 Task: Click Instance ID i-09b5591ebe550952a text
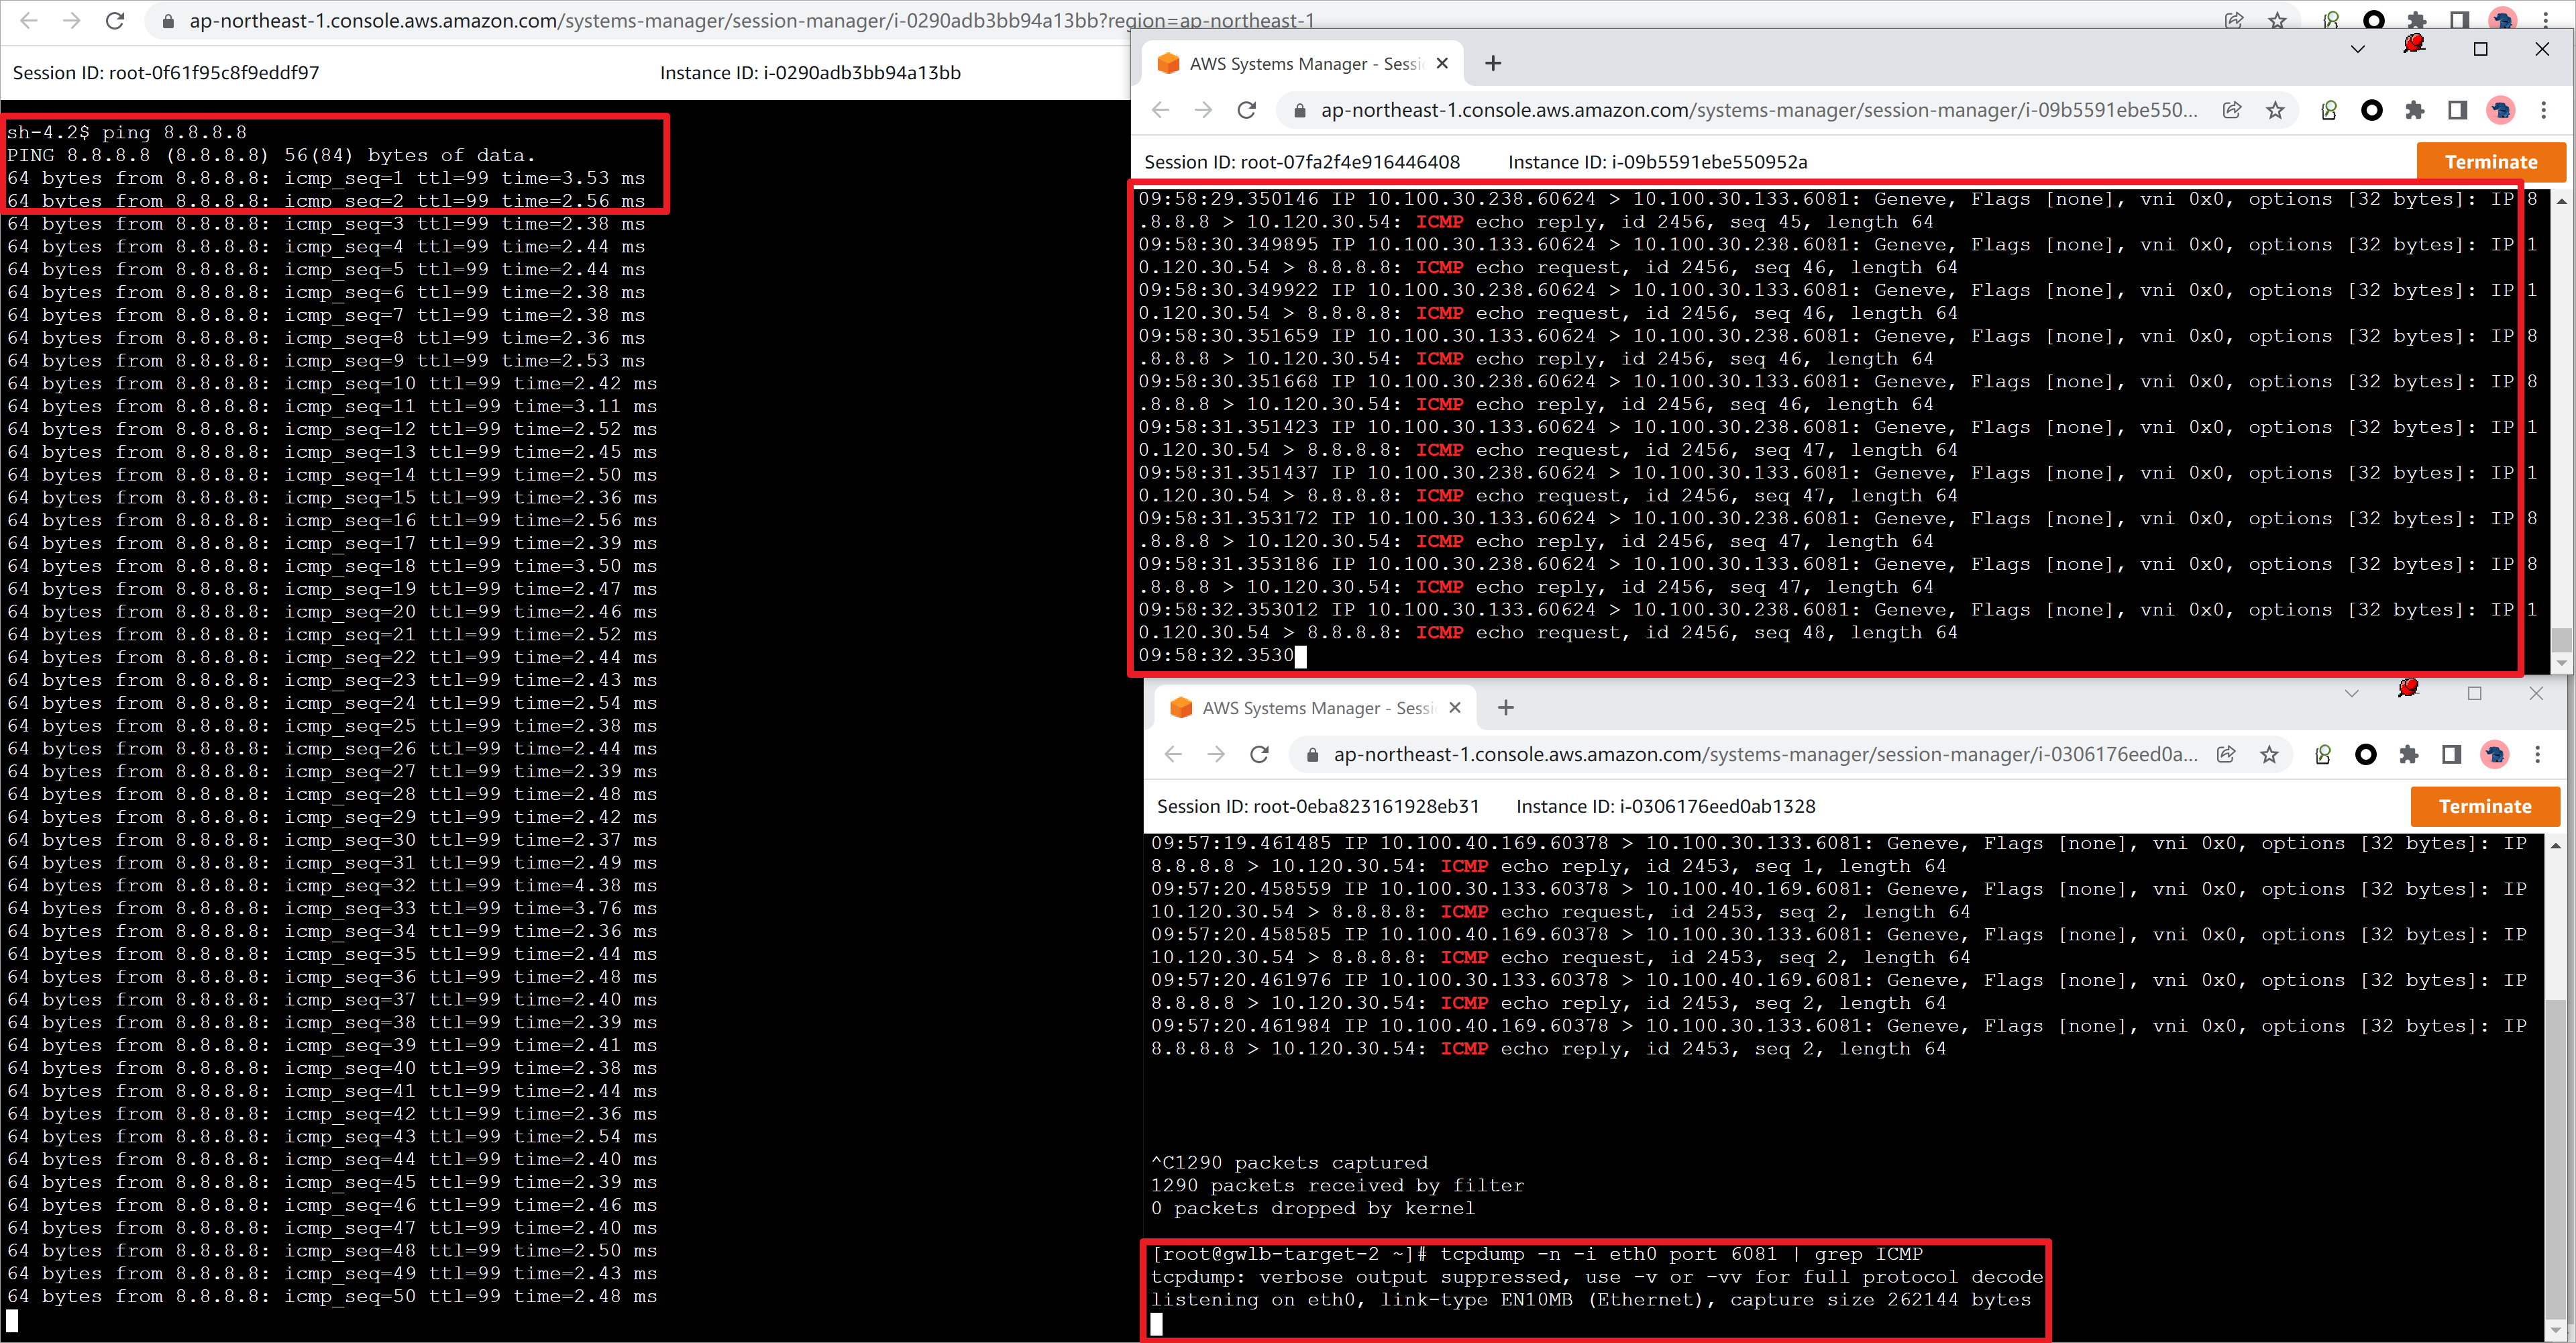click(1658, 162)
